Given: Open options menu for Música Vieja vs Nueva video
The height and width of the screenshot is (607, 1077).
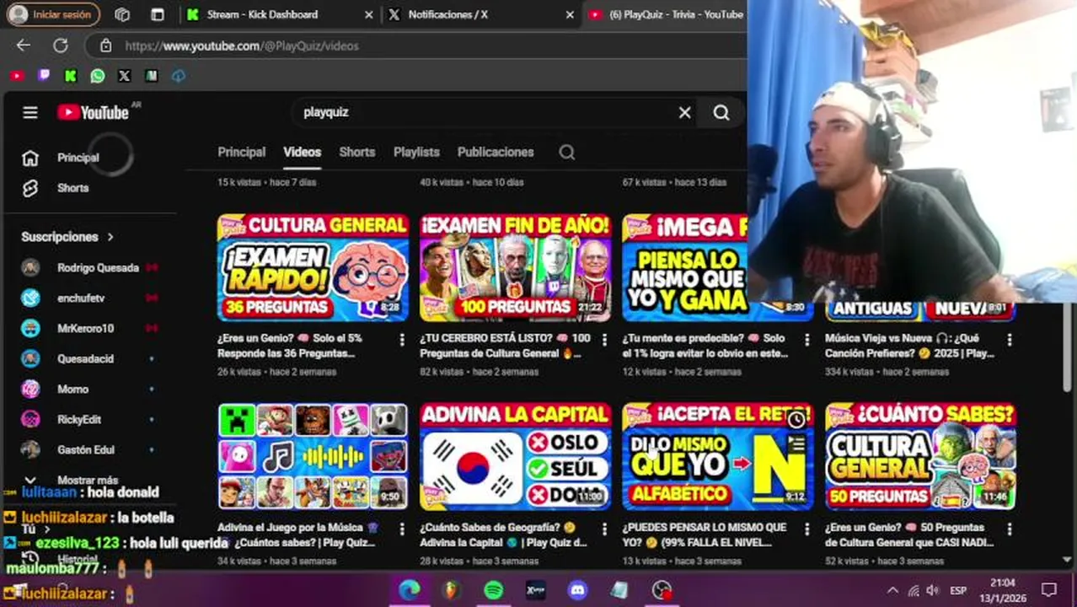Looking at the screenshot, I should 1010,339.
